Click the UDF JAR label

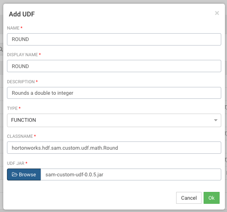tap(16, 163)
